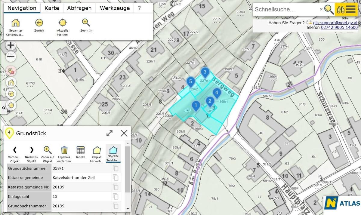The width and height of the screenshot is (361, 215).
Task: Open the Tabelle view icon
Action: (x=80, y=150)
